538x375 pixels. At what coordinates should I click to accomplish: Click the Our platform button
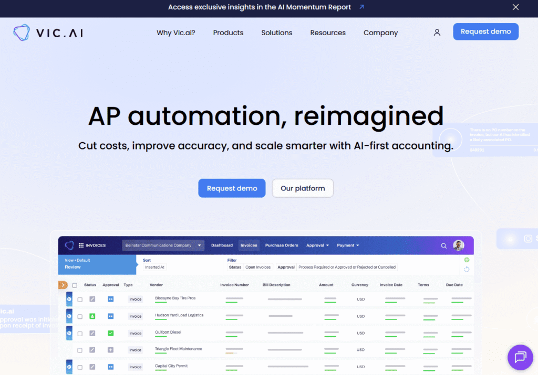[x=303, y=188]
